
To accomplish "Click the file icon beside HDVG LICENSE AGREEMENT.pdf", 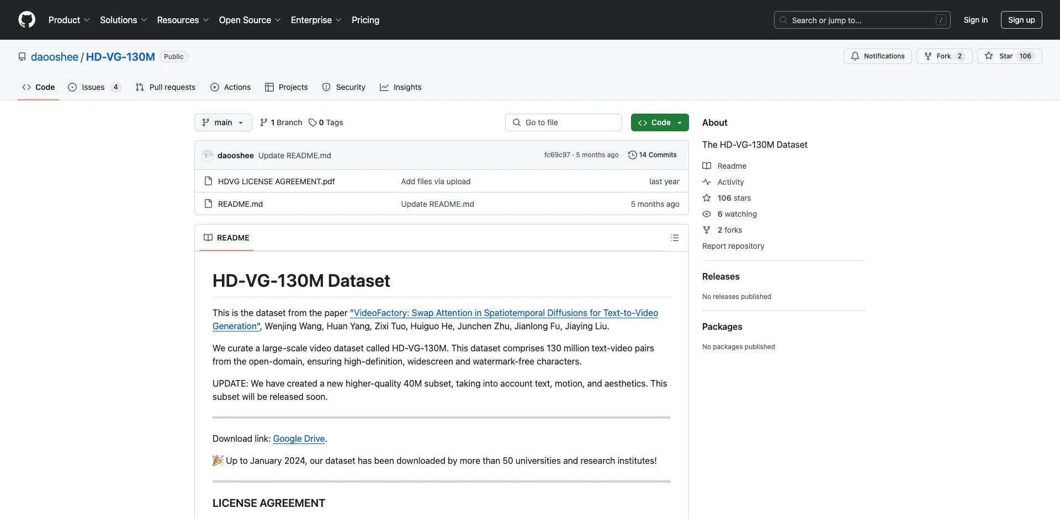I will pyautogui.click(x=208, y=181).
